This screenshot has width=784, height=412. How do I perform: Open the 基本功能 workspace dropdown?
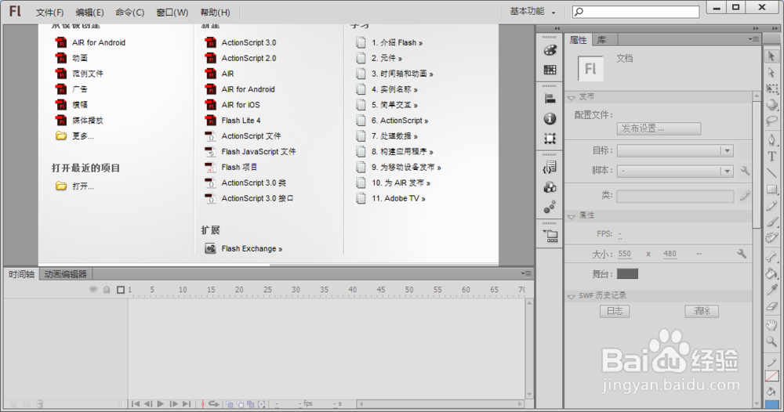coord(532,12)
